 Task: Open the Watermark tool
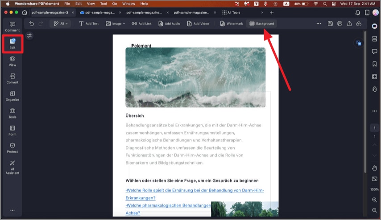pyautogui.click(x=231, y=24)
